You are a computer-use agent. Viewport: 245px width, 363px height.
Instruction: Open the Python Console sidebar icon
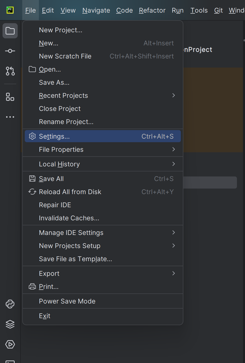(x=10, y=304)
